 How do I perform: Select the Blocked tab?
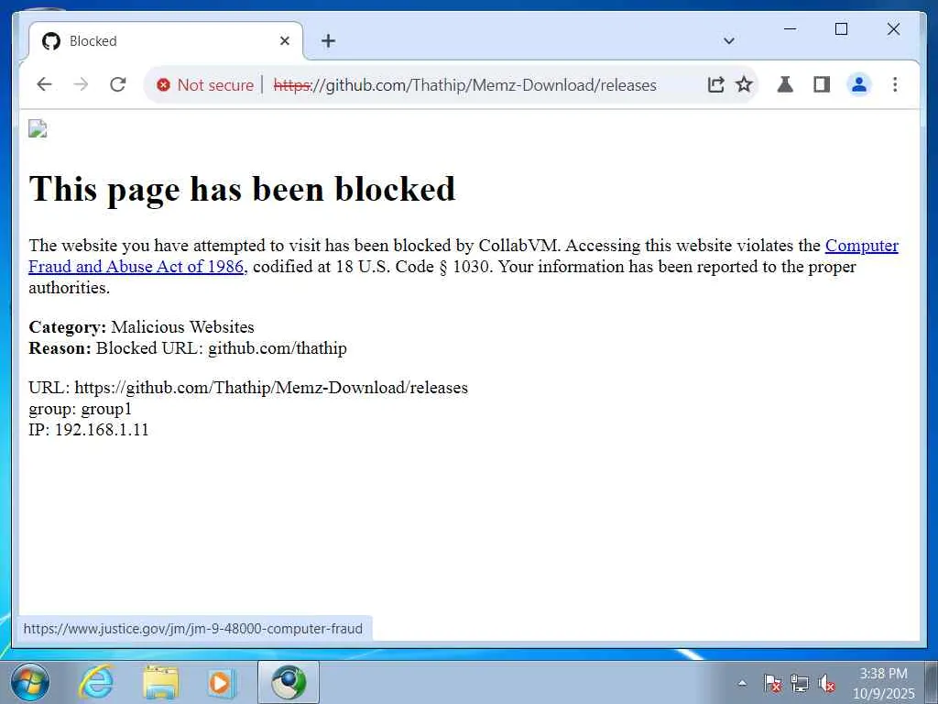pyautogui.click(x=166, y=40)
